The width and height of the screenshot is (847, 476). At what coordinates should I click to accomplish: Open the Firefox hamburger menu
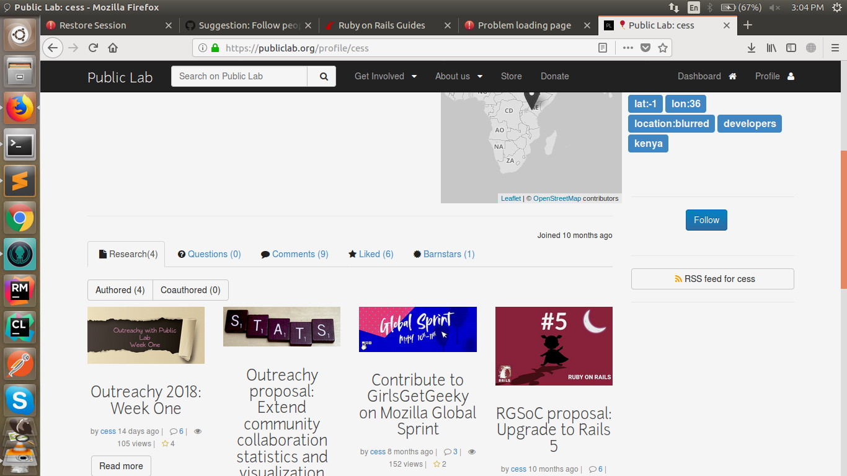[835, 48]
